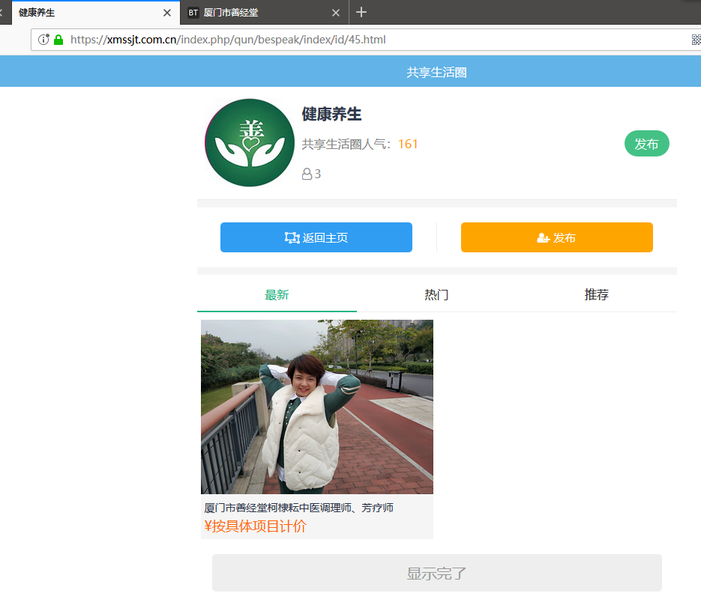The height and width of the screenshot is (605, 701).
Task: Click the member count person icon
Action: click(x=307, y=174)
